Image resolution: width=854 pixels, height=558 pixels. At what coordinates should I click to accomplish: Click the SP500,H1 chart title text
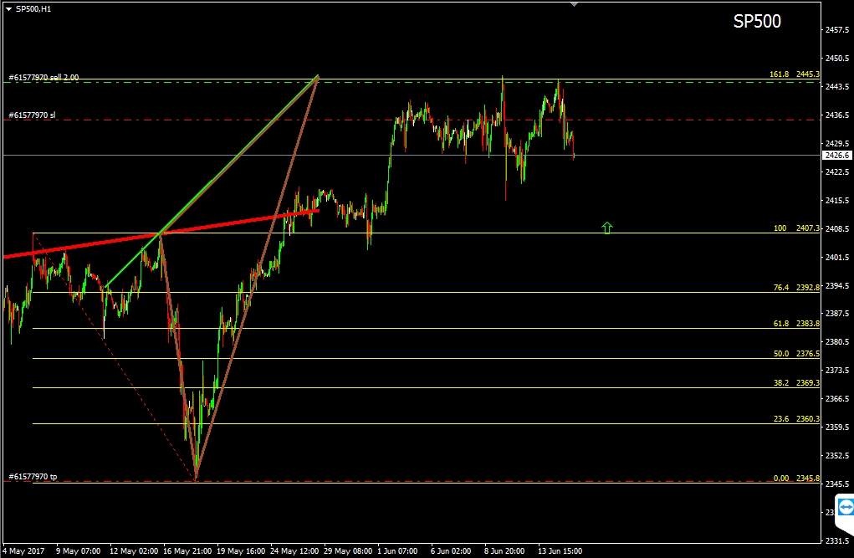(33, 9)
